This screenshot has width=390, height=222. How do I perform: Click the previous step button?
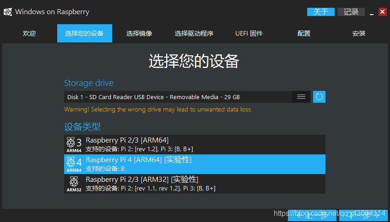[x=312, y=215]
